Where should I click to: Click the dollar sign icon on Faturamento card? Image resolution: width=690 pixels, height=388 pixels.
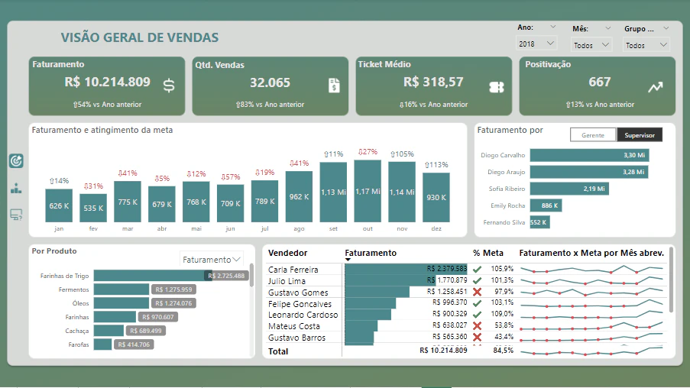[169, 86]
